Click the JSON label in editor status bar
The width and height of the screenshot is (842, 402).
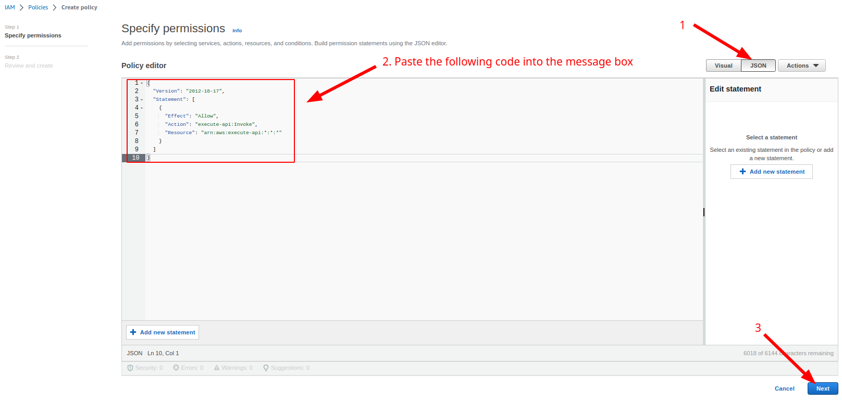[x=134, y=353]
